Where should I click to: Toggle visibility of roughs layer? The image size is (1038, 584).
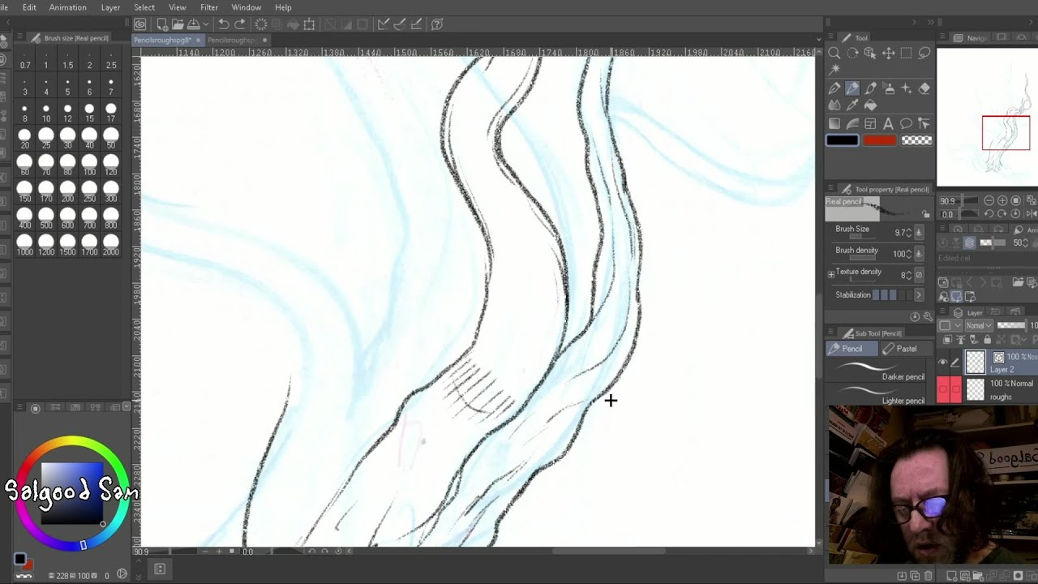[942, 389]
